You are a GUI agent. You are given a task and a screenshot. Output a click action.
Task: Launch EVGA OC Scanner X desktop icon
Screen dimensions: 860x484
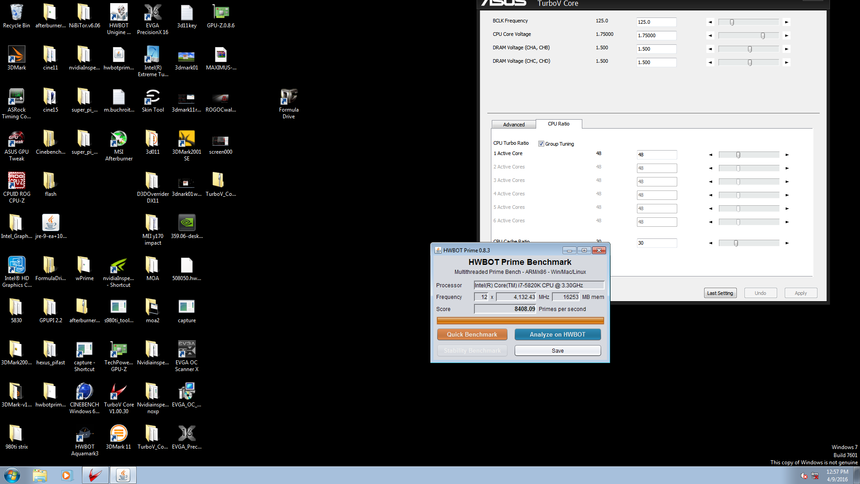pyautogui.click(x=187, y=356)
